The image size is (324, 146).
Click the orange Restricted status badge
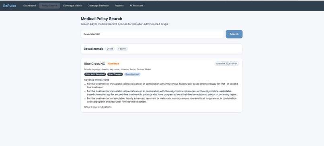pos(113,64)
